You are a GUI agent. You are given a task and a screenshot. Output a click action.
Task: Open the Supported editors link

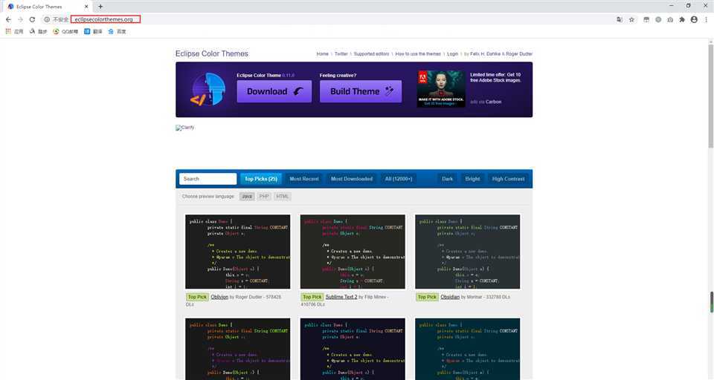click(x=371, y=53)
